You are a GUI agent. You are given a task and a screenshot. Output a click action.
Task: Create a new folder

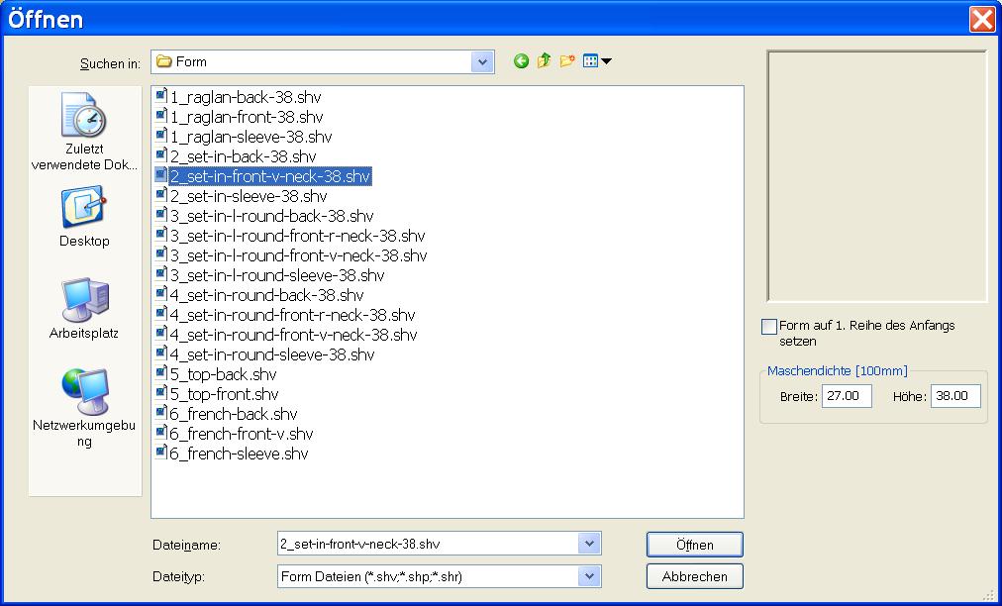(567, 61)
